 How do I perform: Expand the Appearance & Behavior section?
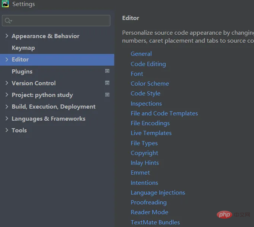(7, 36)
